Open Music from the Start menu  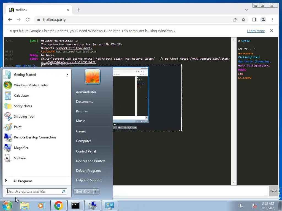click(x=80, y=121)
